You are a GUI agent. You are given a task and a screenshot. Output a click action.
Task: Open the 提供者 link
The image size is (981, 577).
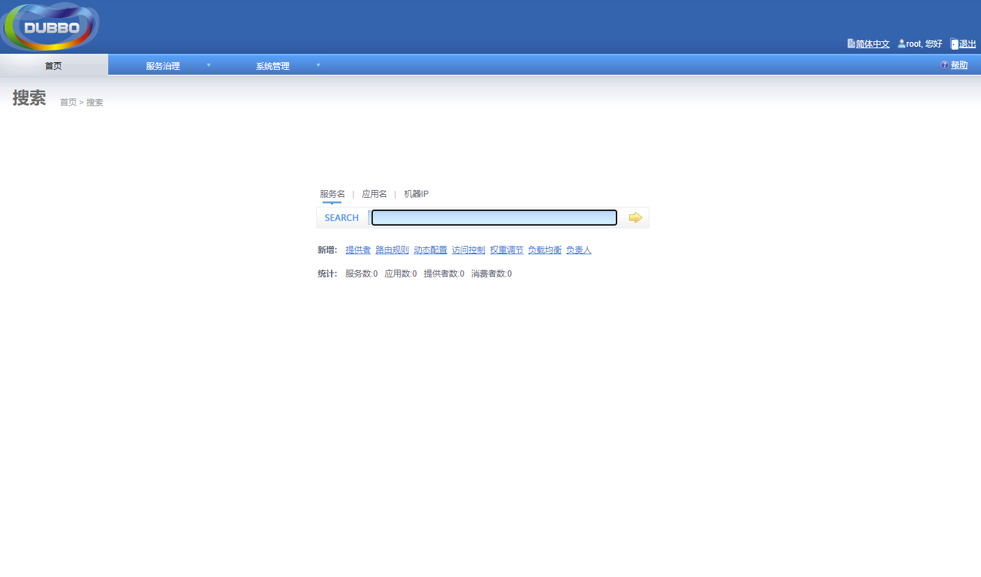[x=358, y=250]
